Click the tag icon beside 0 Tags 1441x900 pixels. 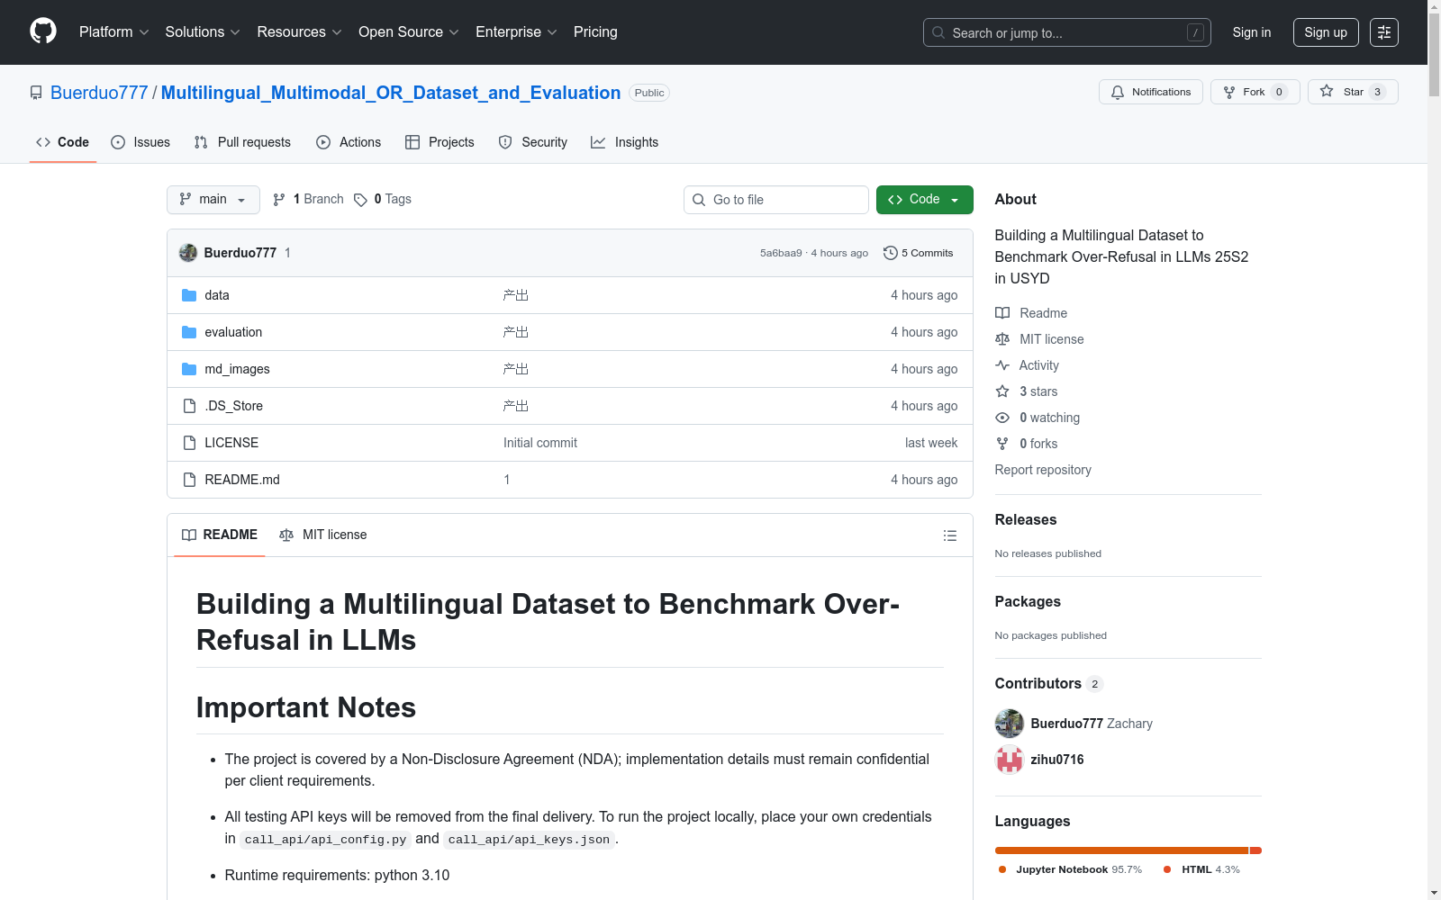(360, 200)
